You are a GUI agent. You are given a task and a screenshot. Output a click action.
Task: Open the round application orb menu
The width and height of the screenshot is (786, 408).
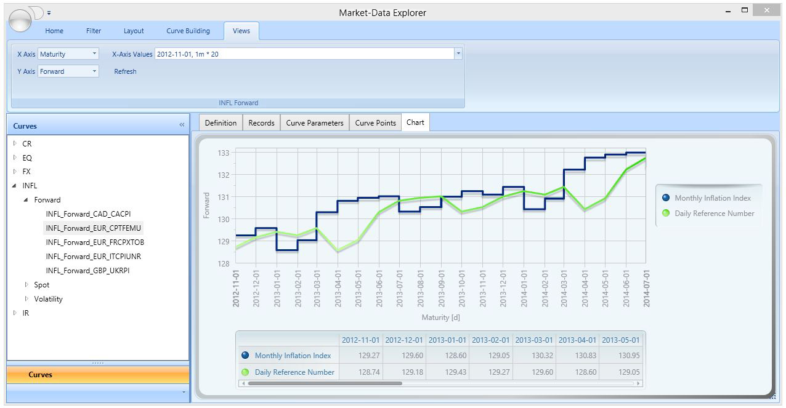click(20, 20)
